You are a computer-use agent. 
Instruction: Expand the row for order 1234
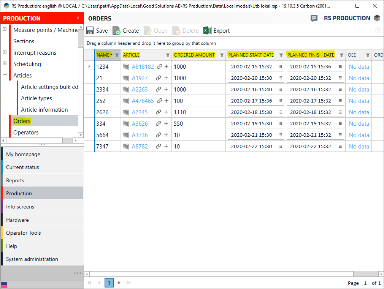coord(89,66)
